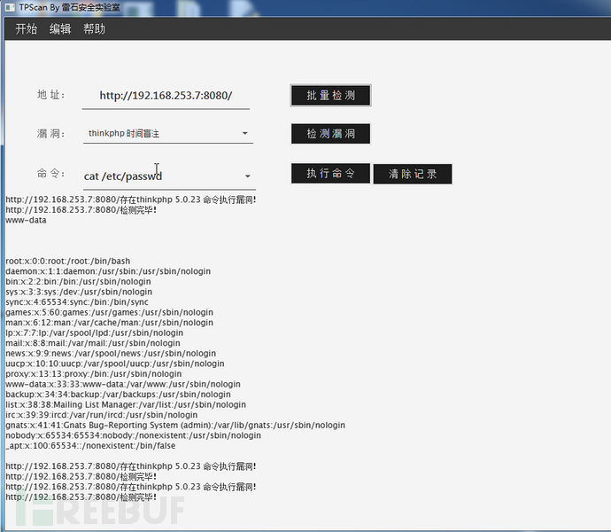Click the TPScan app icon in title bar
611x532 pixels.
(10, 7)
